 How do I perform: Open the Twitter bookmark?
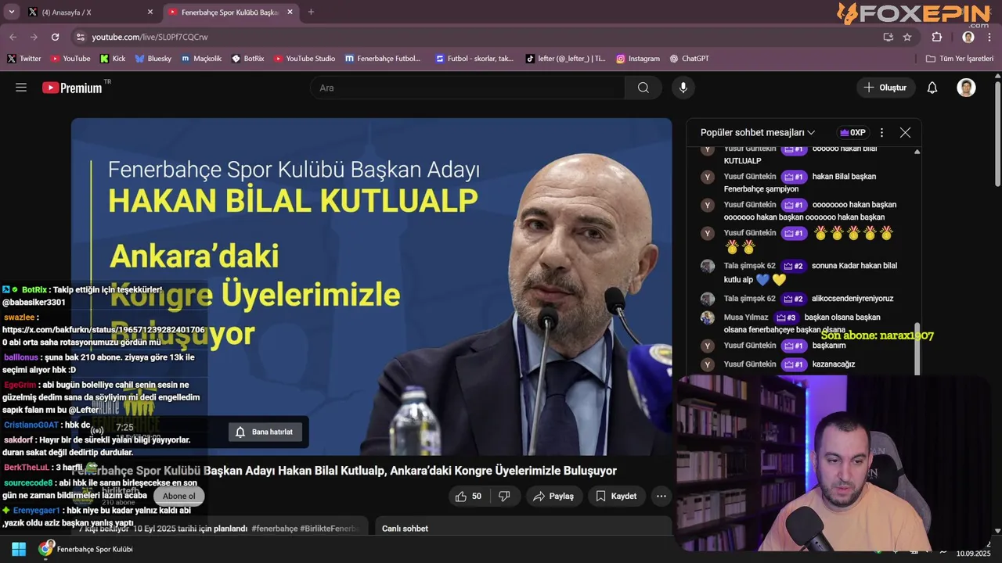(x=24, y=59)
